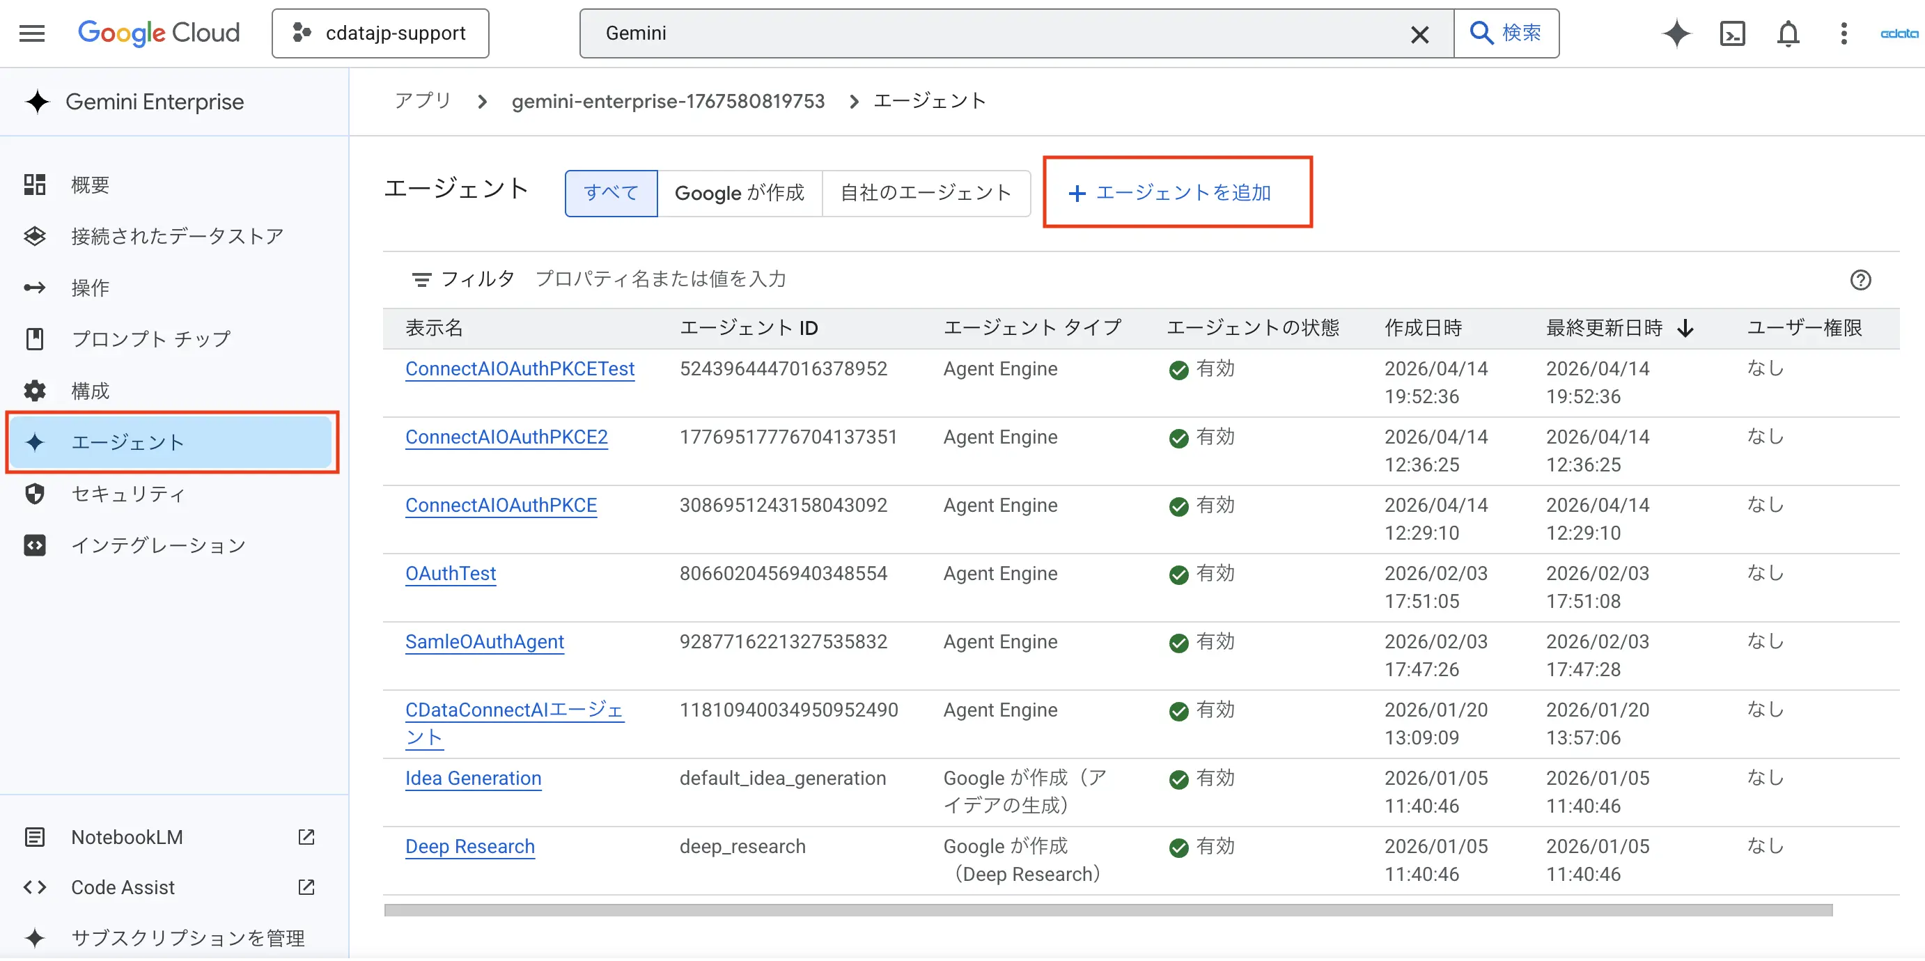Open the notifications bell
The image size is (1925, 961).
(1788, 33)
